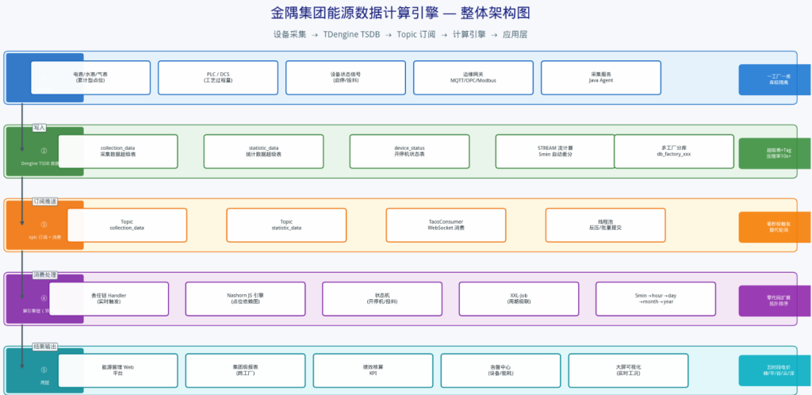Select the PLC / DCS box
This screenshot has width=812, height=395.
click(x=218, y=78)
